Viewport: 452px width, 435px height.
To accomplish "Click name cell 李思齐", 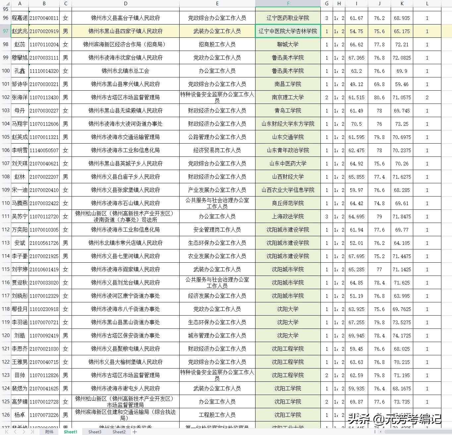I will pyautogui.click(x=20, y=349).
